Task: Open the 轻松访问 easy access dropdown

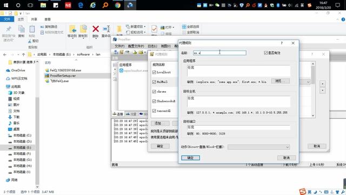Action: click(x=145, y=32)
